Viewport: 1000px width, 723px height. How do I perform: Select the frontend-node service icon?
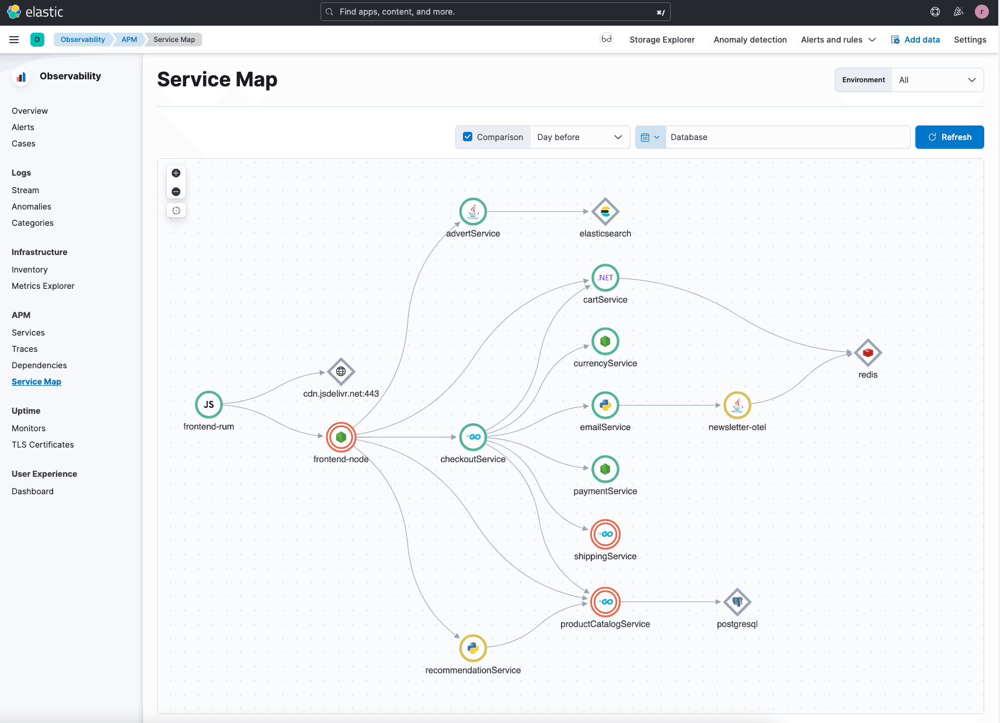click(x=341, y=437)
